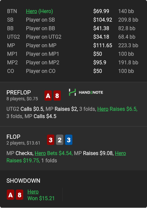147x208 pixels.
Task: Click the showdown Ace card icon
Action: click(x=10, y=195)
